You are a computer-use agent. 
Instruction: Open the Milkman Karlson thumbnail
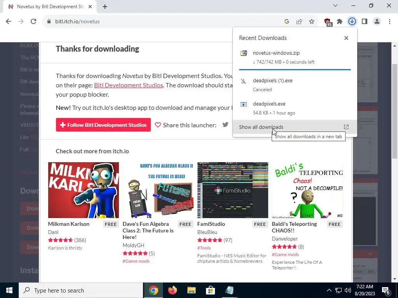pyautogui.click(x=84, y=190)
